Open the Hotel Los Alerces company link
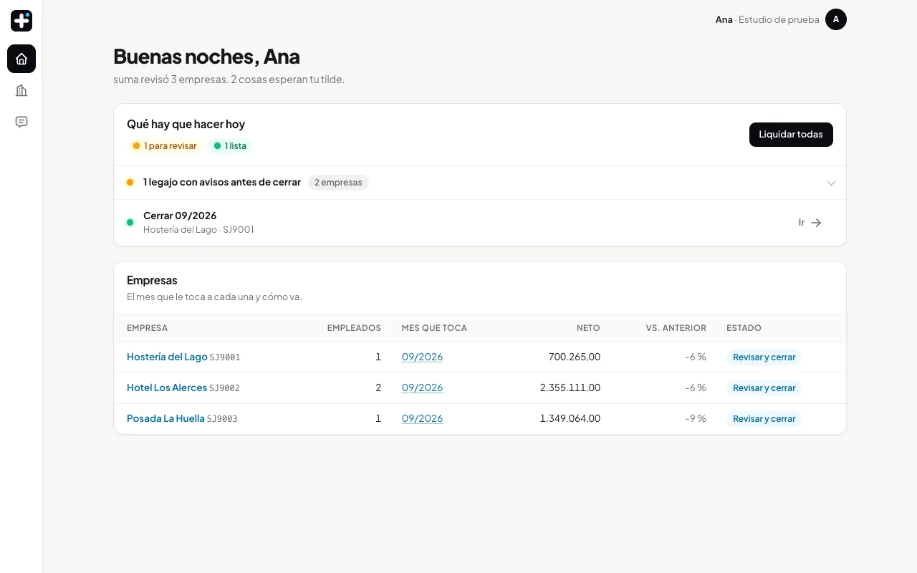This screenshot has width=917, height=573. pos(167,387)
